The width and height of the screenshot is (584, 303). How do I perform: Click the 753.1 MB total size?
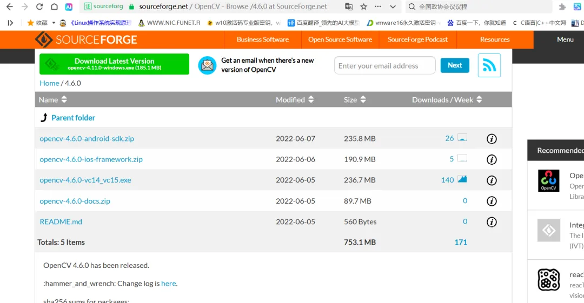pos(360,243)
